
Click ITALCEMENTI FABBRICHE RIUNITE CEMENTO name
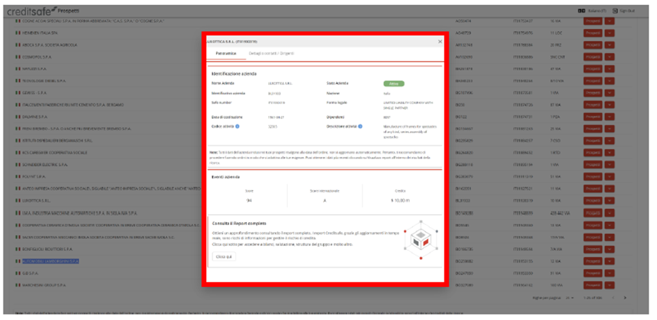(x=73, y=105)
